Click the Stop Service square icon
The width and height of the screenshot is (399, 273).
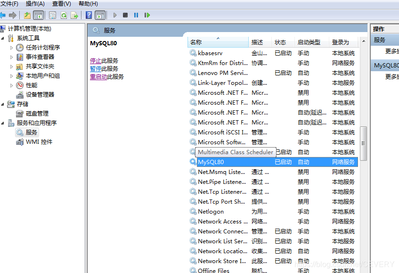pos(125,15)
